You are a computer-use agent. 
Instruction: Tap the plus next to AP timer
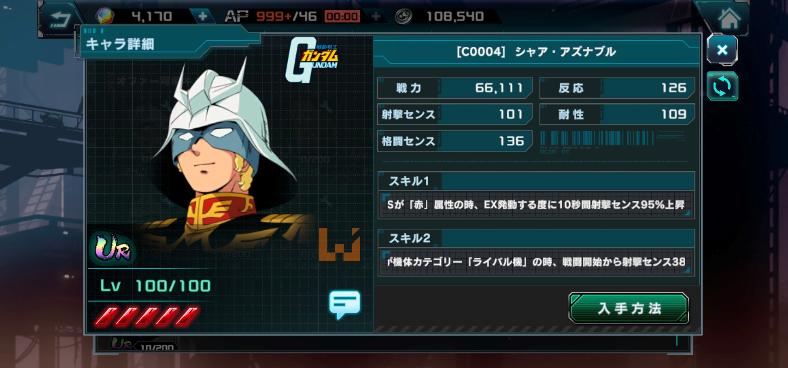coord(376,16)
